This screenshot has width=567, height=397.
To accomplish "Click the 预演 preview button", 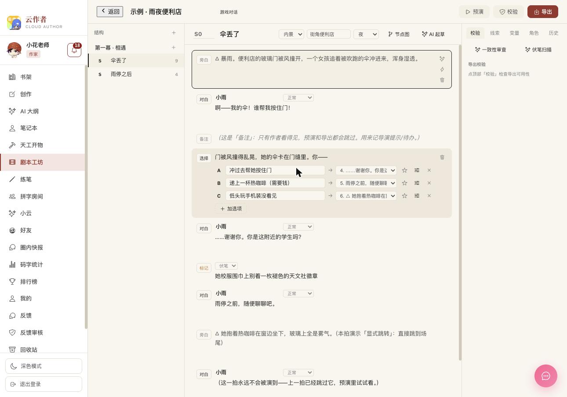I will tap(474, 12).
